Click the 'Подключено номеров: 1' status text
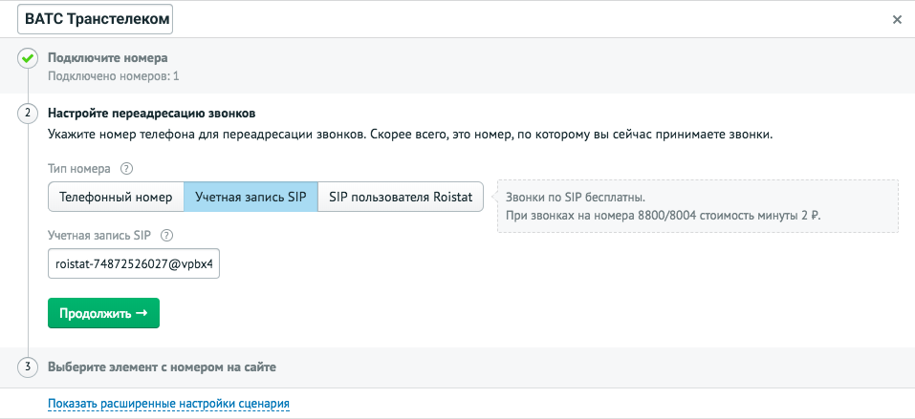 click(113, 75)
